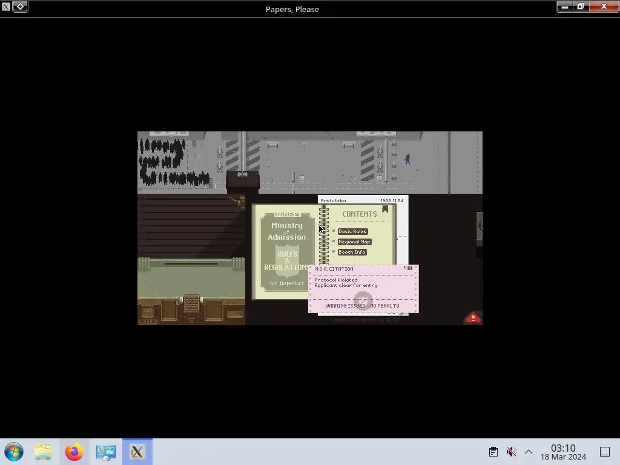This screenshot has width=620, height=465.
Task: Minimize the Papers, Please window
Action: [x=565, y=6]
